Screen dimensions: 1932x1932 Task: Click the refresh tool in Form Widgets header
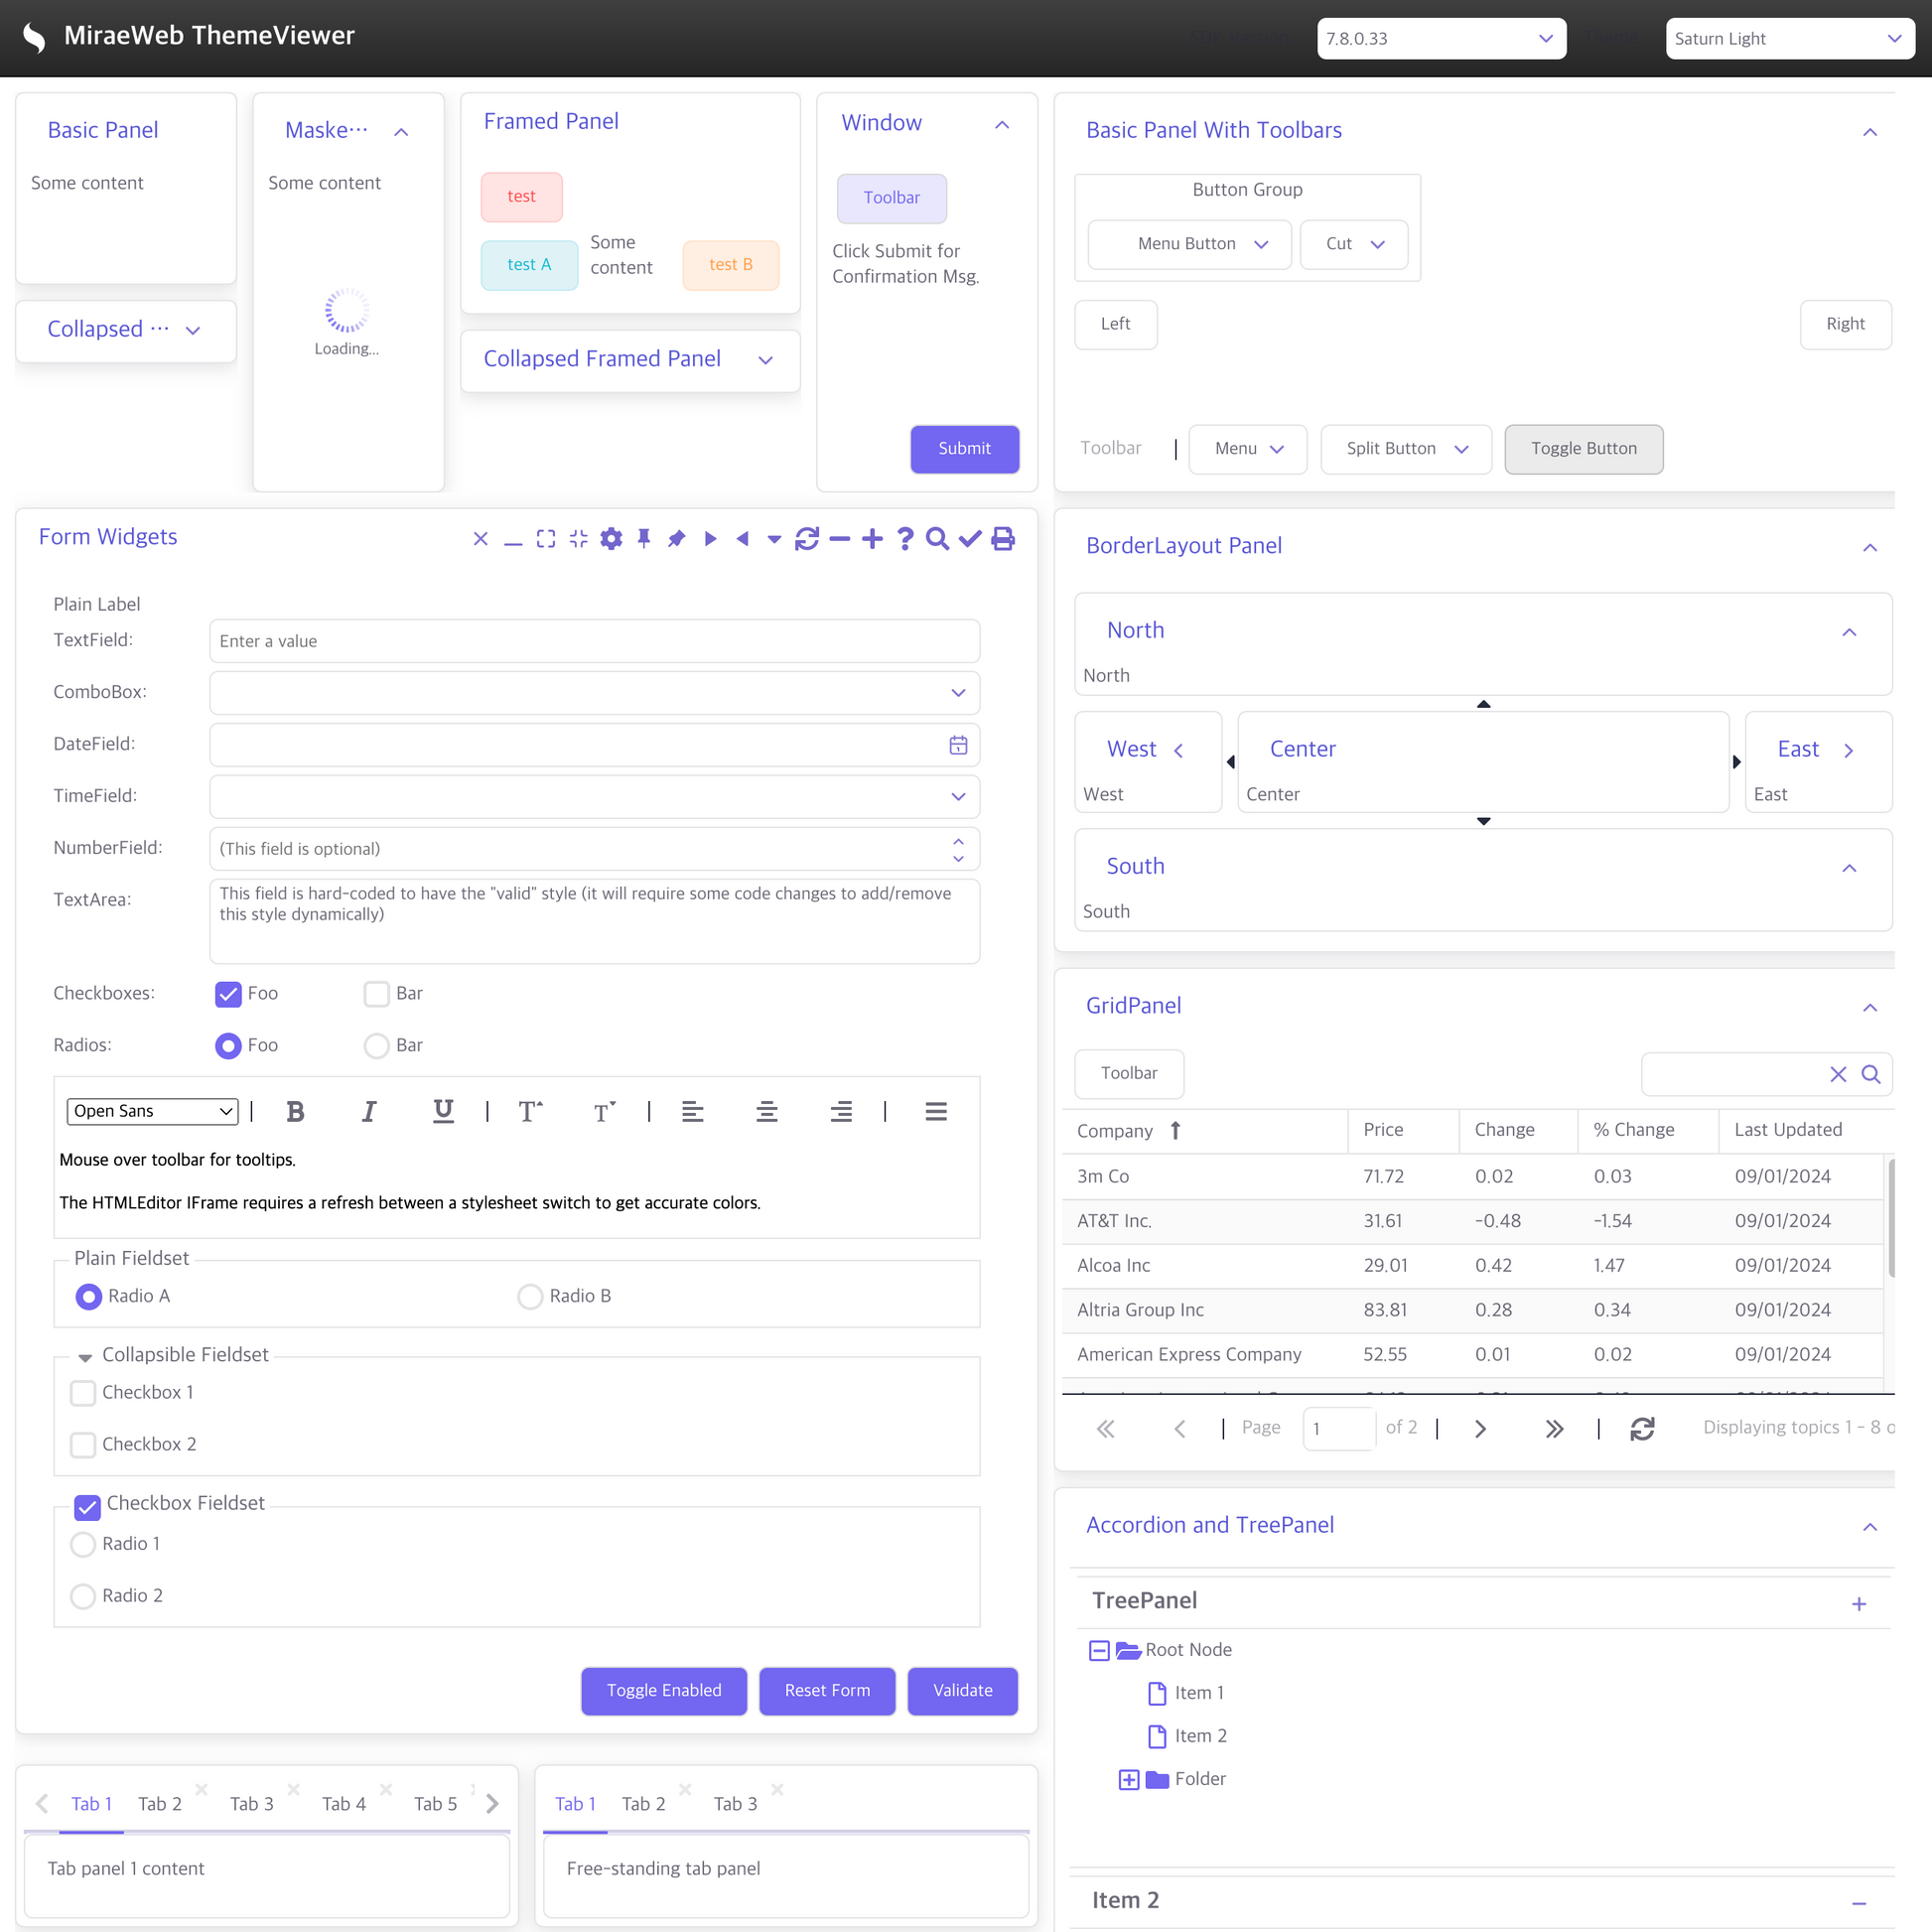[807, 539]
